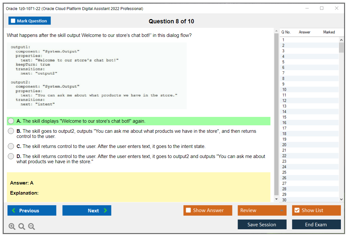Viewport: 349px width, 238px height.
Task: Select the zoom-in magnifier icon
Action: (x=12, y=226)
